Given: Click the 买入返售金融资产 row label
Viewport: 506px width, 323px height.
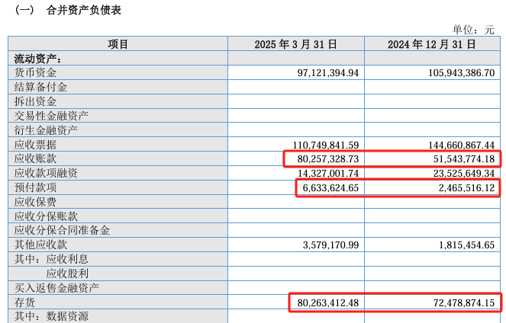Looking at the screenshot, I should pos(56,287).
